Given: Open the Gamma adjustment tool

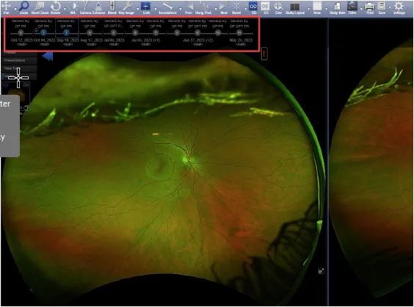Looking at the screenshot, I should coord(85,7).
